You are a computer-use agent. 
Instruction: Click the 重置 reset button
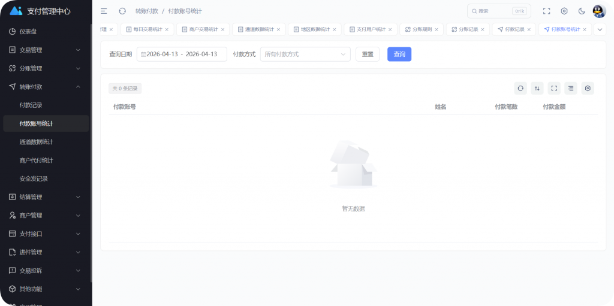tap(368, 54)
